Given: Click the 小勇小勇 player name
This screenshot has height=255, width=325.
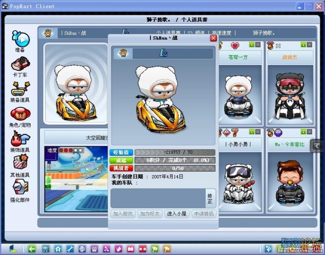Looking at the screenshot, I should pyautogui.click(x=238, y=144).
